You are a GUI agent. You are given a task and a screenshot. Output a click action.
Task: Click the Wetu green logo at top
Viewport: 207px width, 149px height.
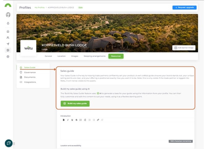(8, 5)
